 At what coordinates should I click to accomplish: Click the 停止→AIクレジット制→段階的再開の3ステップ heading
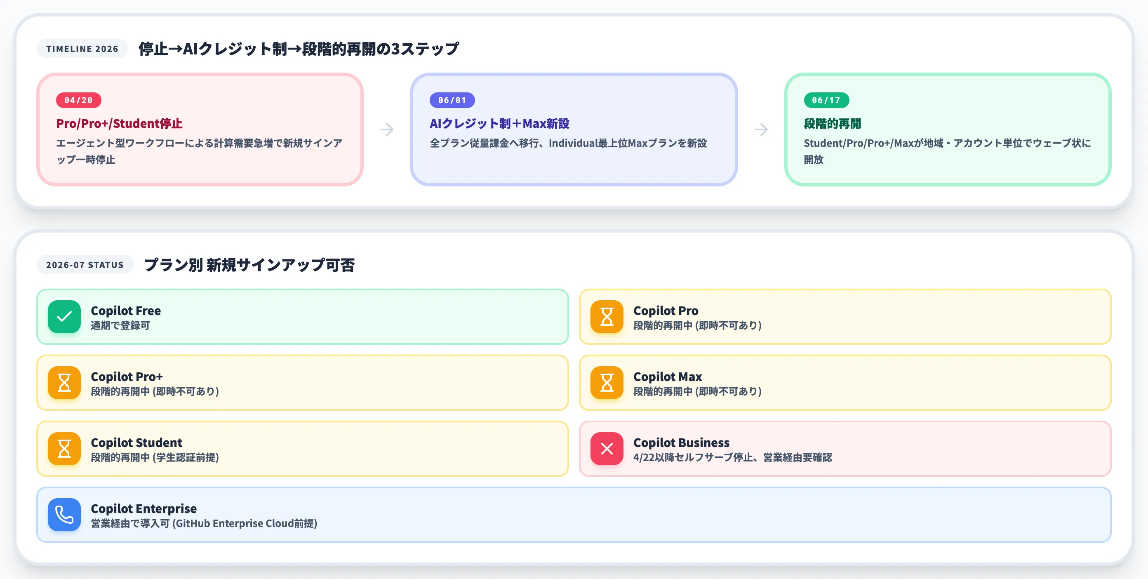(299, 49)
